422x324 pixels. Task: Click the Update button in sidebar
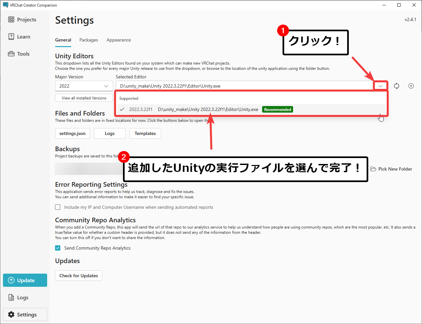(x=25, y=280)
